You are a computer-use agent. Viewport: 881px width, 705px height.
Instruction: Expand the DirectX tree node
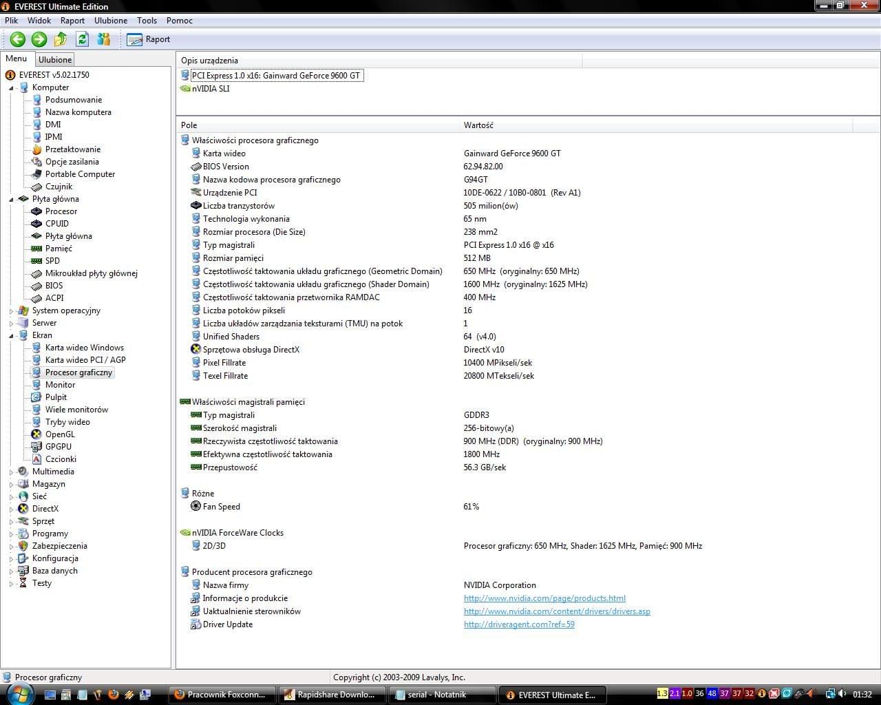click(11, 509)
